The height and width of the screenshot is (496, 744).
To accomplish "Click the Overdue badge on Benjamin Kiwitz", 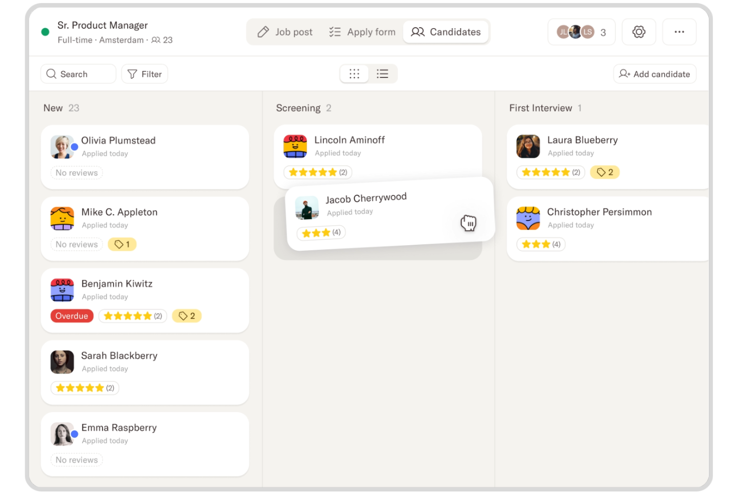I will [x=72, y=316].
